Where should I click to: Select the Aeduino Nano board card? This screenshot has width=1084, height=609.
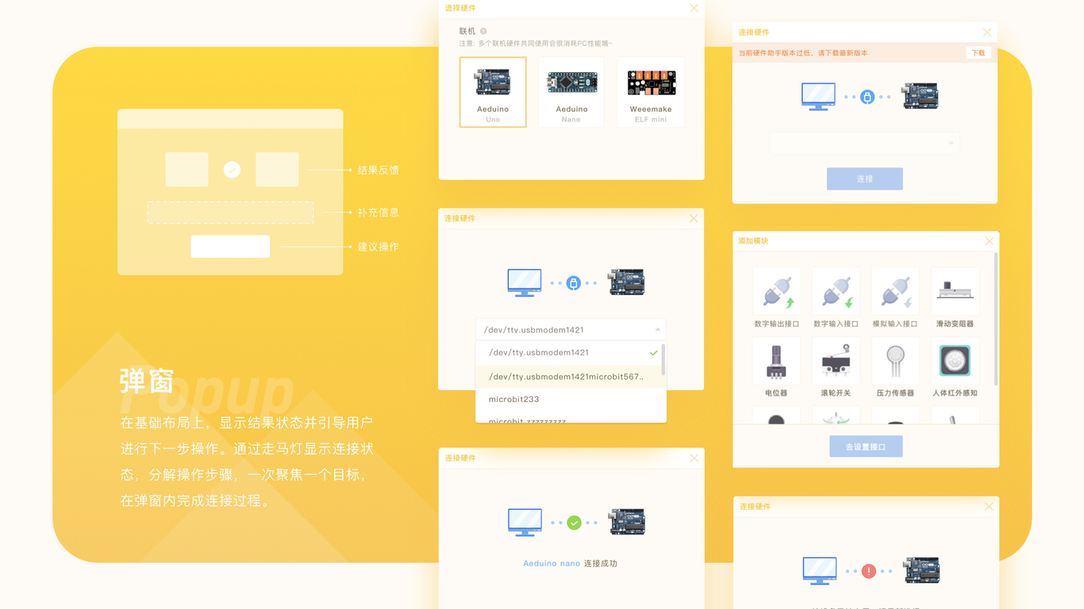click(571, 92)
